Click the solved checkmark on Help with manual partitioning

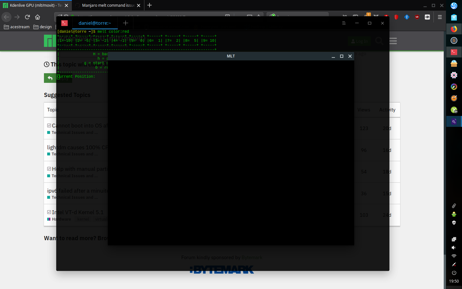tap(49, 168)
